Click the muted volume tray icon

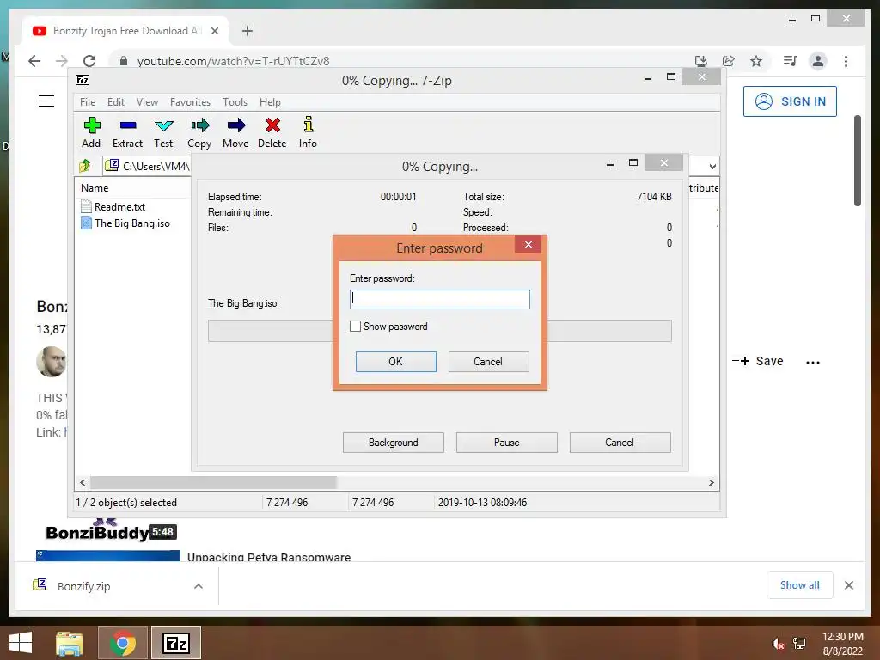[777, 644]
